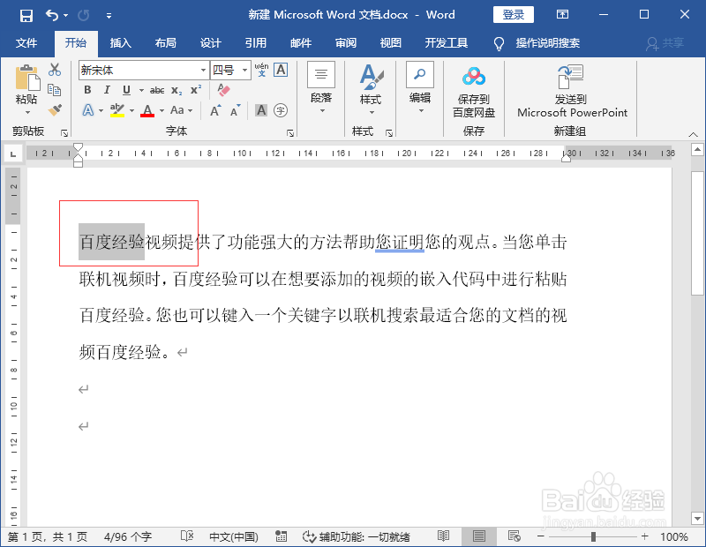Image resolution: width=706 pixels, height=547 pixels.
Task: Apply character border with the boxed A
Action: click(281, 70)
